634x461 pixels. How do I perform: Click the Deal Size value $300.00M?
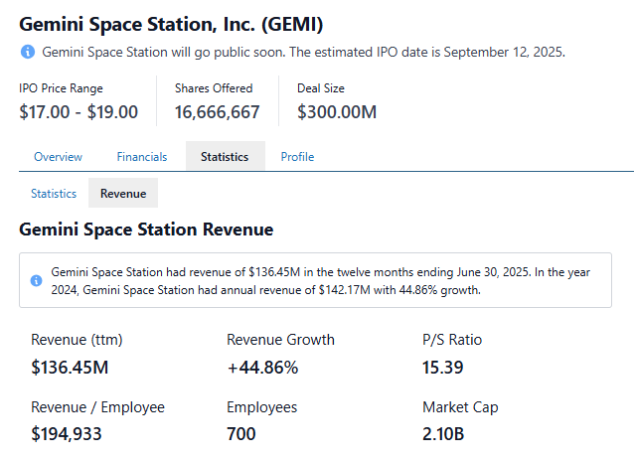[x=337, y=112]
